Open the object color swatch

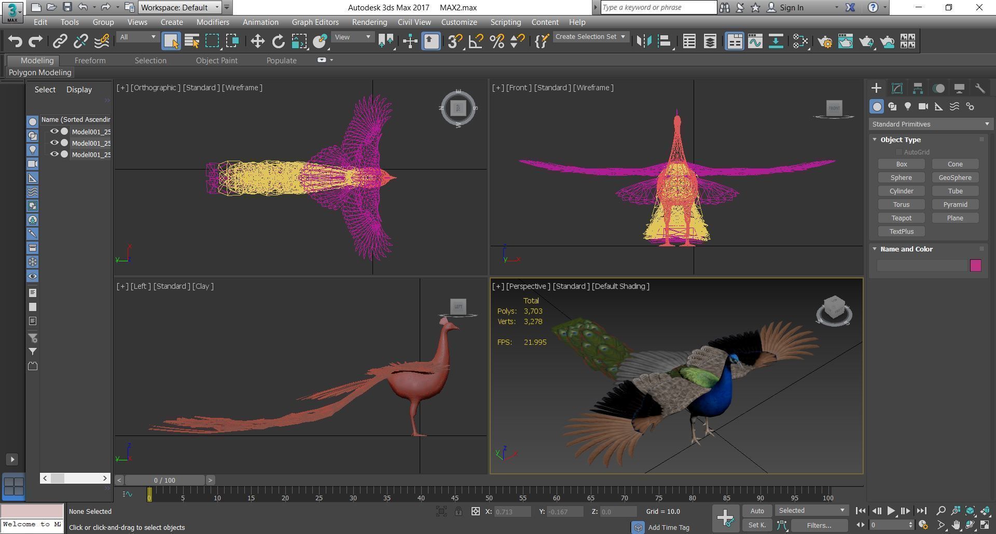[975, 265]
